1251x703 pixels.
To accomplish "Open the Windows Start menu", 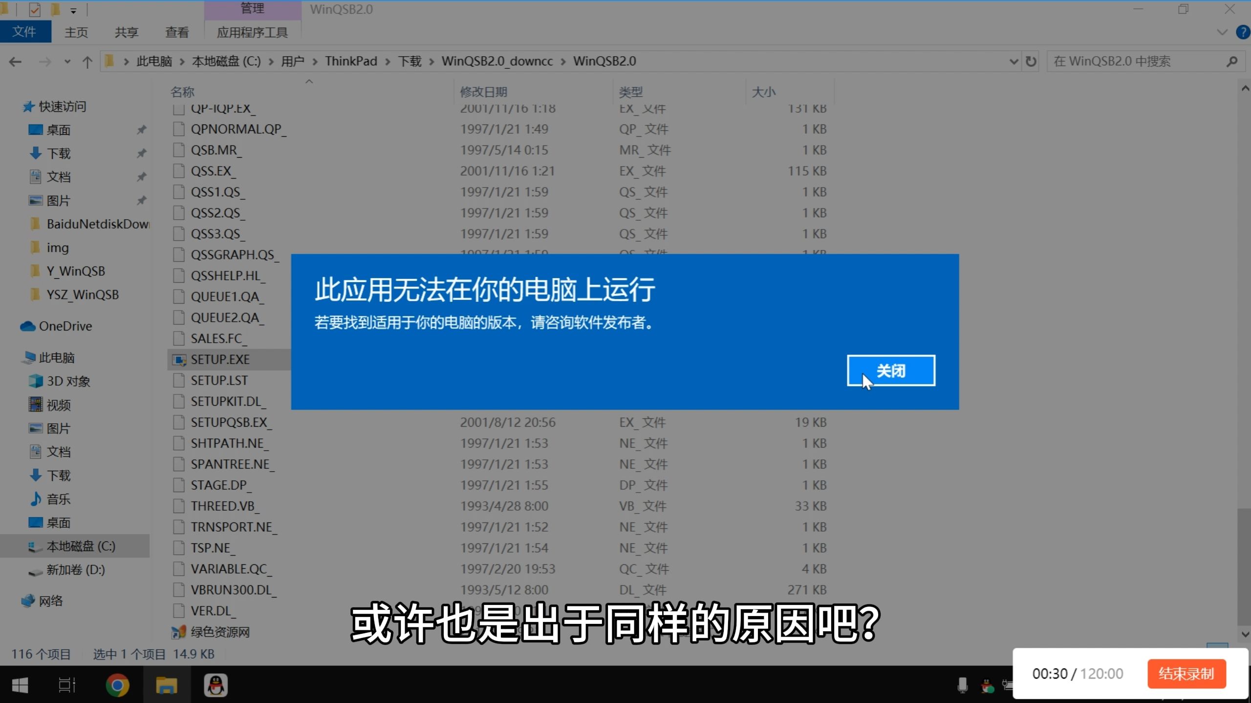I will pos(20,685).
